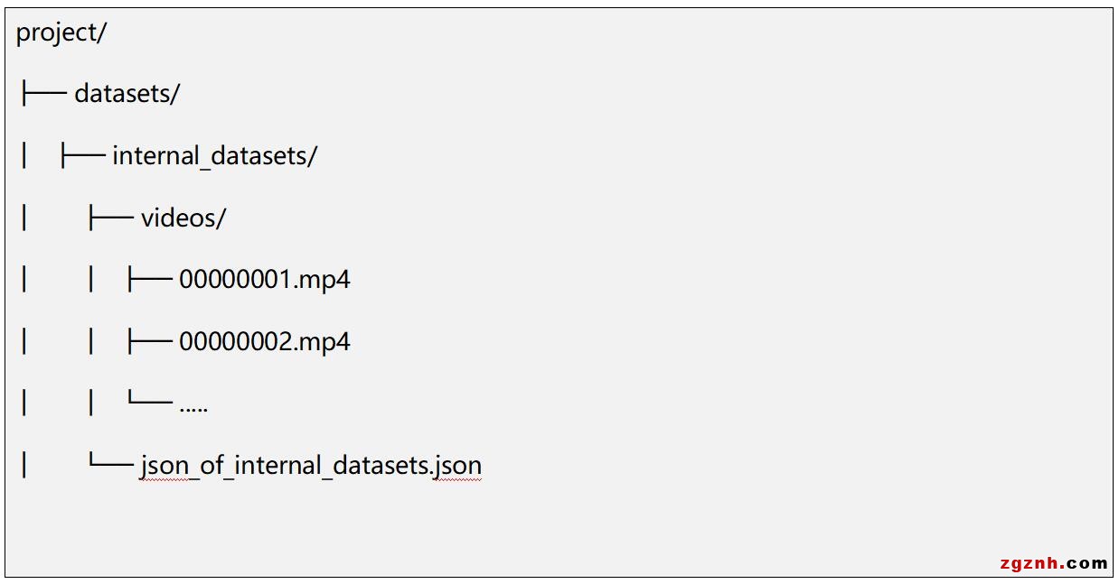Click the second vertical bar on the 00000001.mp4 row
Image resolution: width=1119 pixels, height=584 pixels.
[x=91, y=280]
